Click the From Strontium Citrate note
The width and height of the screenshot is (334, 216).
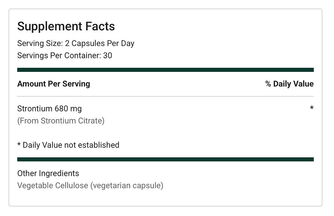61,121
